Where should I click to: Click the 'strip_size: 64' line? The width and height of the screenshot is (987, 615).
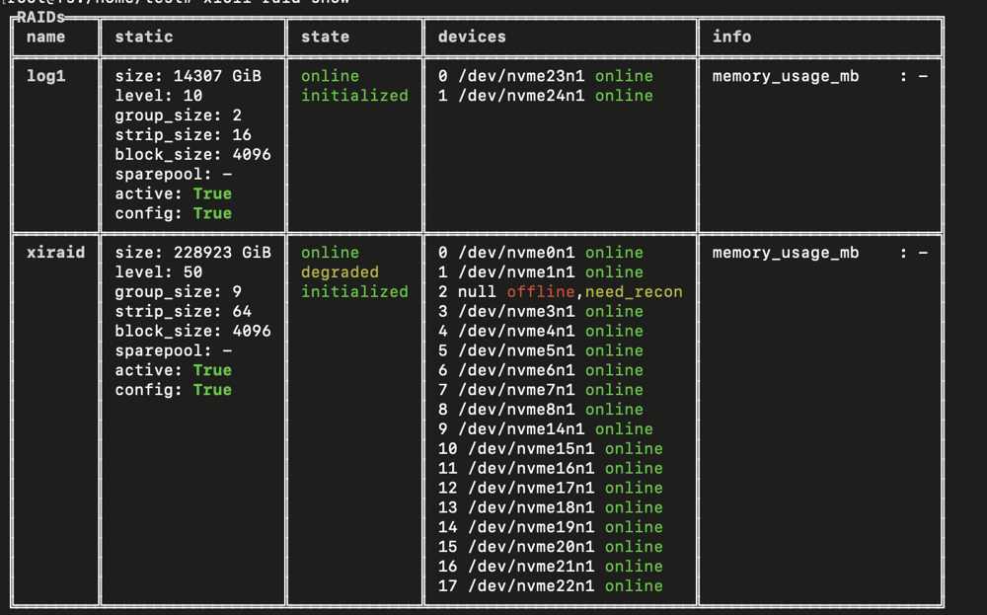pyautogui.click(x=183, y=312)
